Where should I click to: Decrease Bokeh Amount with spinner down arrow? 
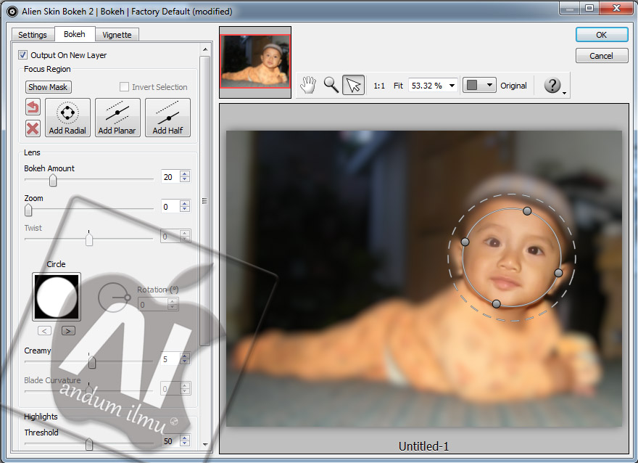pyautogui.click(x=185, y=179)
